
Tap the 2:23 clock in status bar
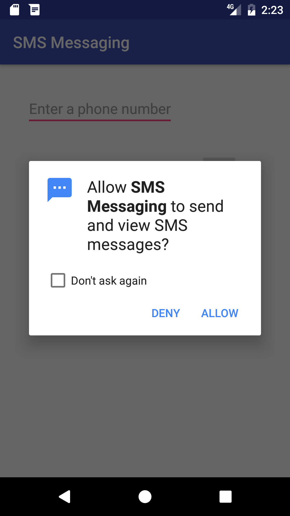coord(272,10)
